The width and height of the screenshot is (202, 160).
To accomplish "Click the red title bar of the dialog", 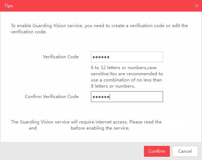I will click(101, 6).
